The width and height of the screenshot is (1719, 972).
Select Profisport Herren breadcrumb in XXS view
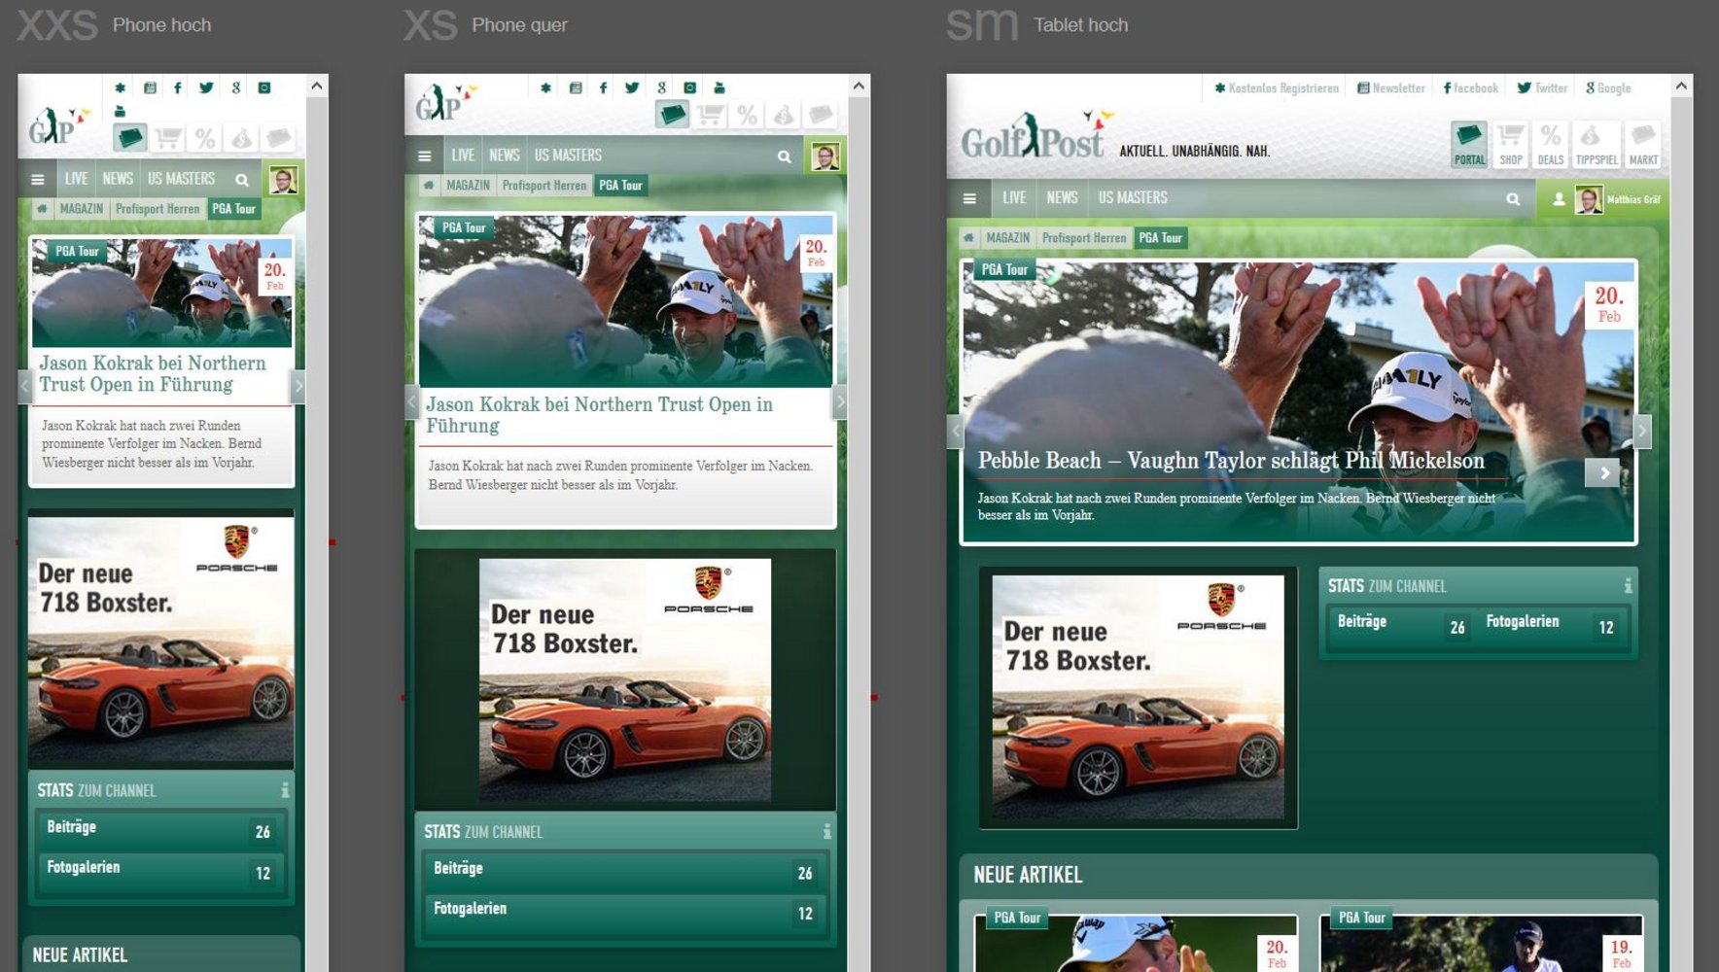pyautogui.click(x=158, y=209)
